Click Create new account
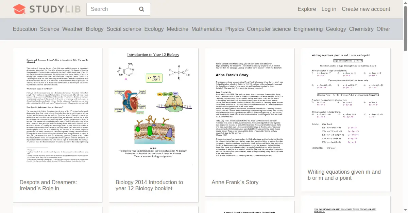 click(x=366, y=9)
